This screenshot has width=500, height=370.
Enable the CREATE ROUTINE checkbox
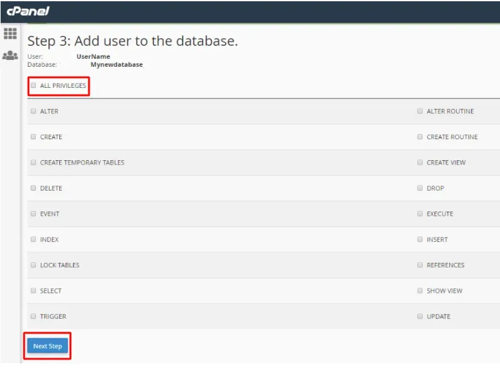coord(420,137)
